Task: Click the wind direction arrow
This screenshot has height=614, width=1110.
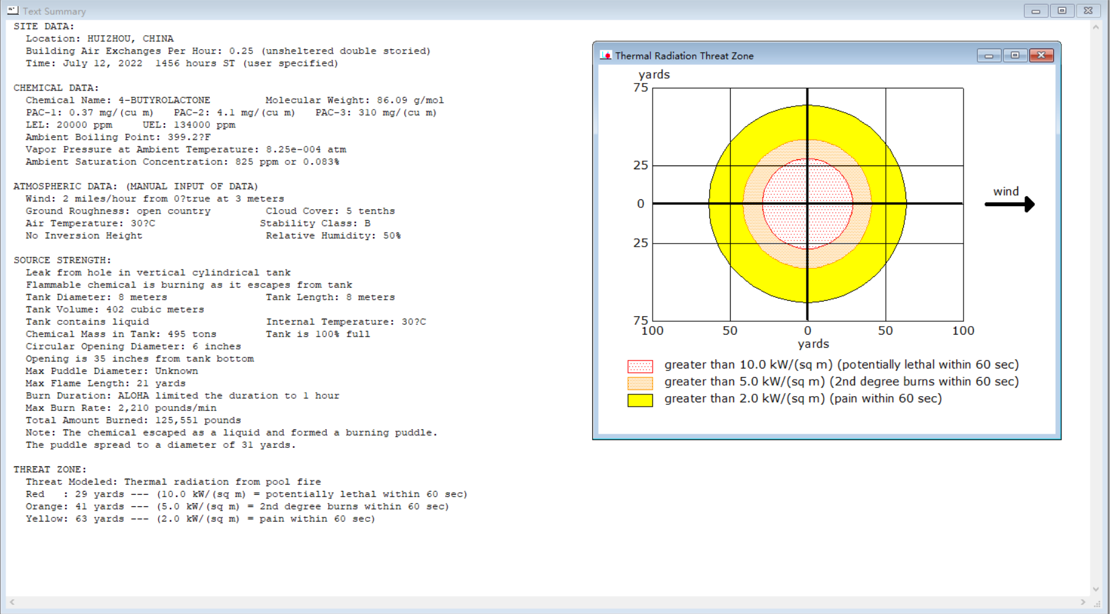Action: pos(1010,204)
